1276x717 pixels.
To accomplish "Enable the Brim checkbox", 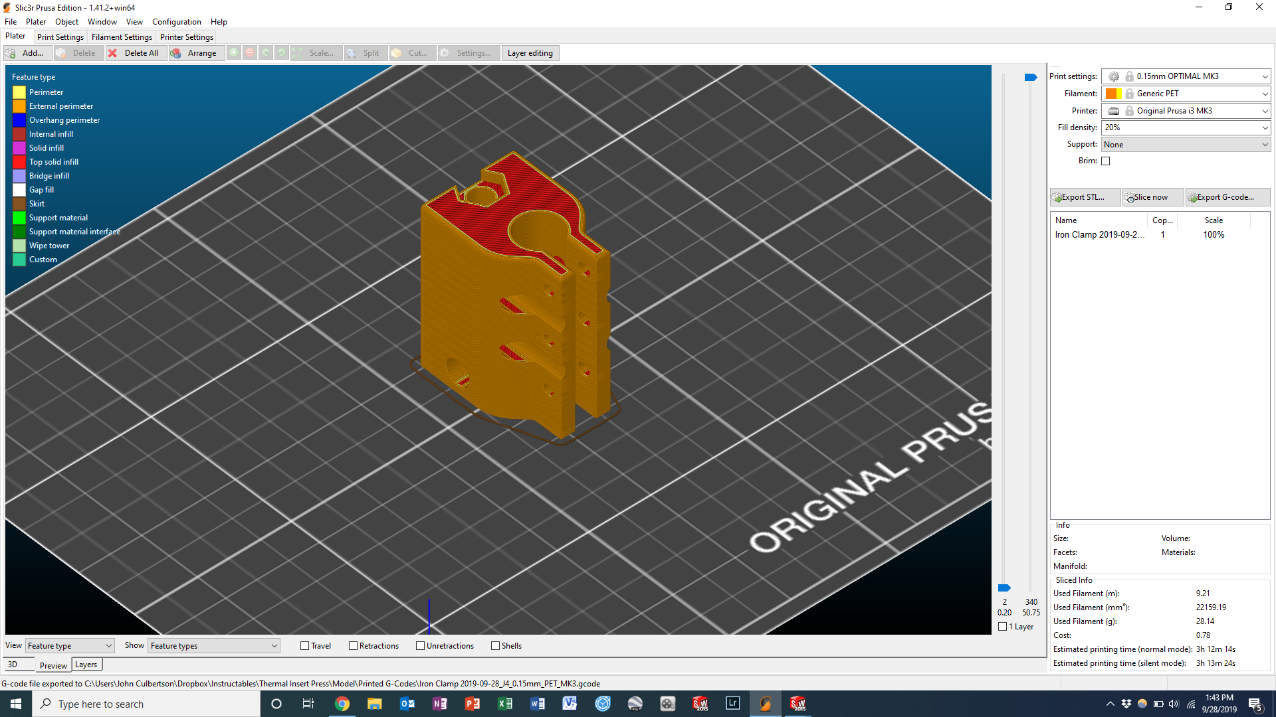I will tap(1105, 161).
